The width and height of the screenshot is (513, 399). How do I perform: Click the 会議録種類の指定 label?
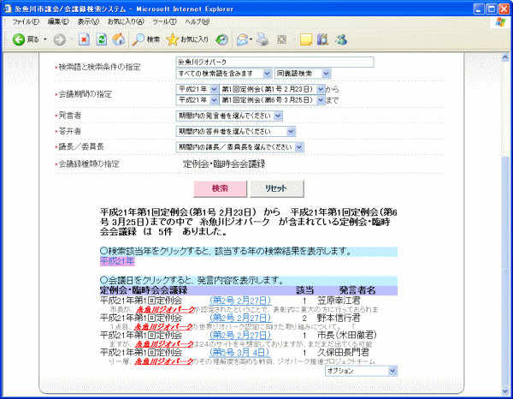(89, 164)
